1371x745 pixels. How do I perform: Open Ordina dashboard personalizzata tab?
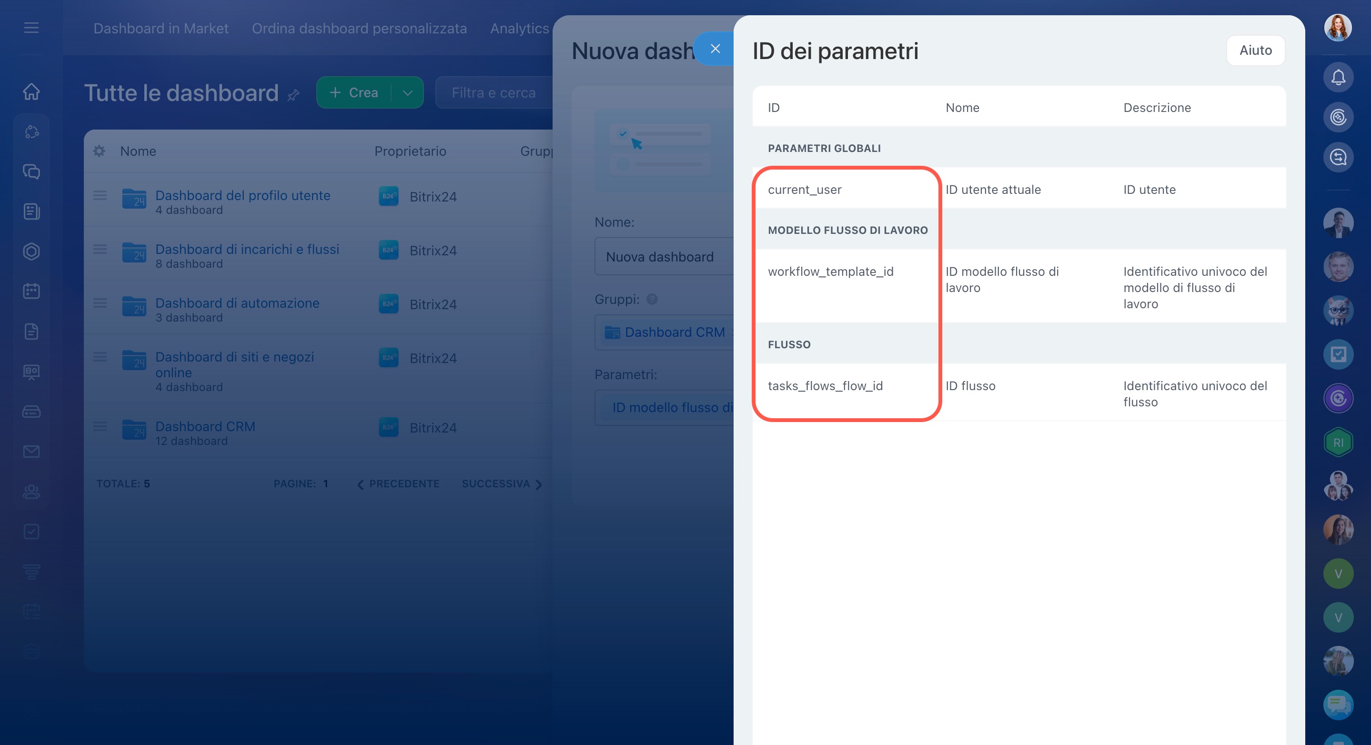pyautogui.click(x=359, y=28)
